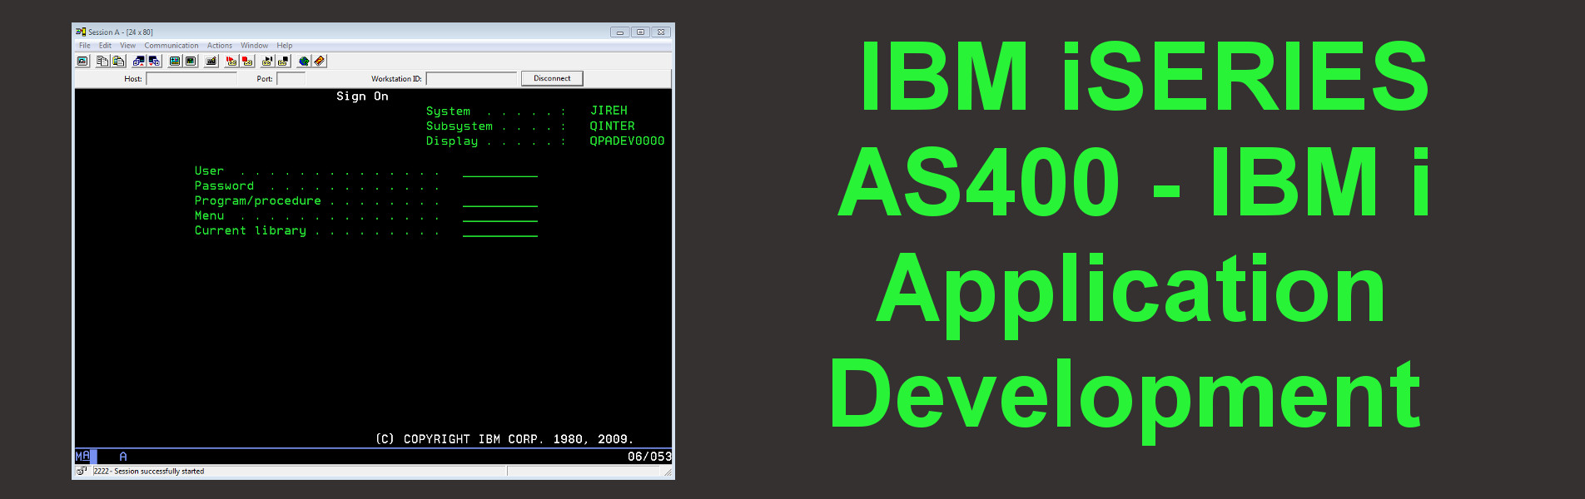Open the Communication menu
1585x499 pixels.
(x=171, y=46)
